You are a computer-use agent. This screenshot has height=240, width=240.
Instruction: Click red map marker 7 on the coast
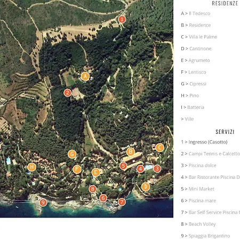pyautogui.click(x=122, y=202)
